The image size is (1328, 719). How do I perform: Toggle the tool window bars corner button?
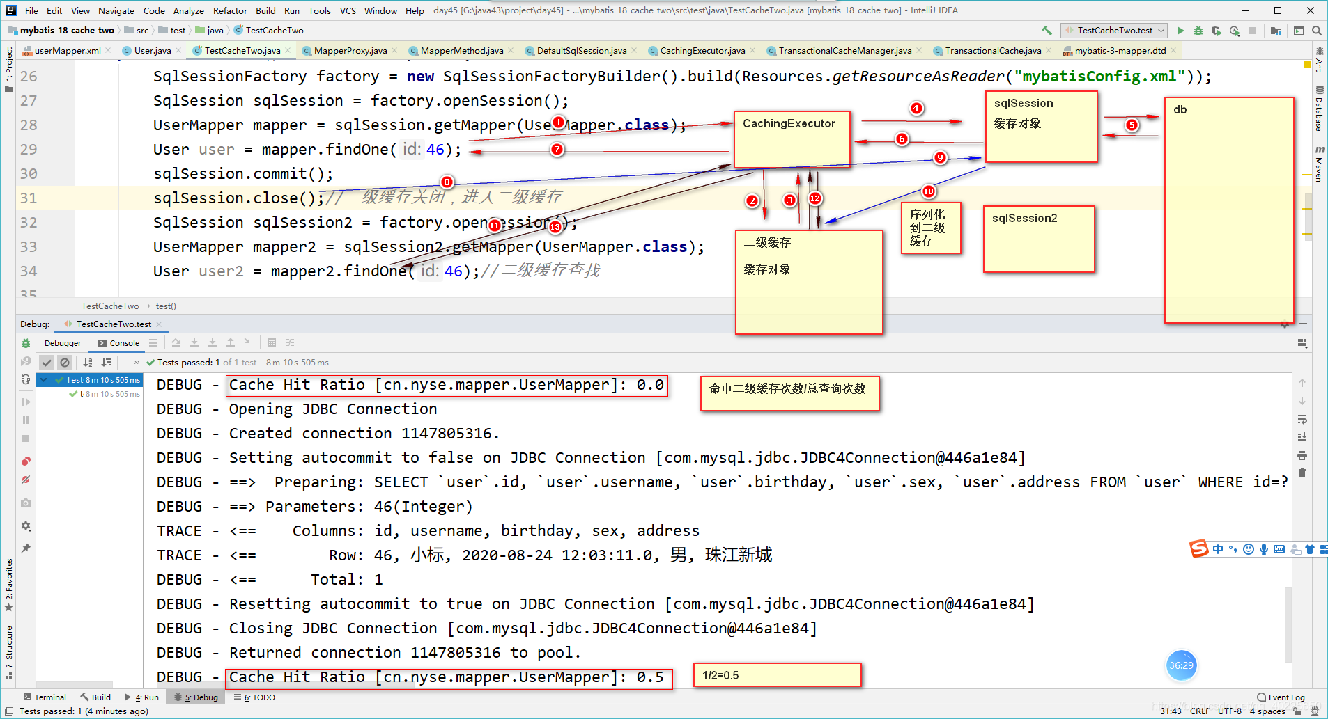pyautogui.click(x=10, y=711)
